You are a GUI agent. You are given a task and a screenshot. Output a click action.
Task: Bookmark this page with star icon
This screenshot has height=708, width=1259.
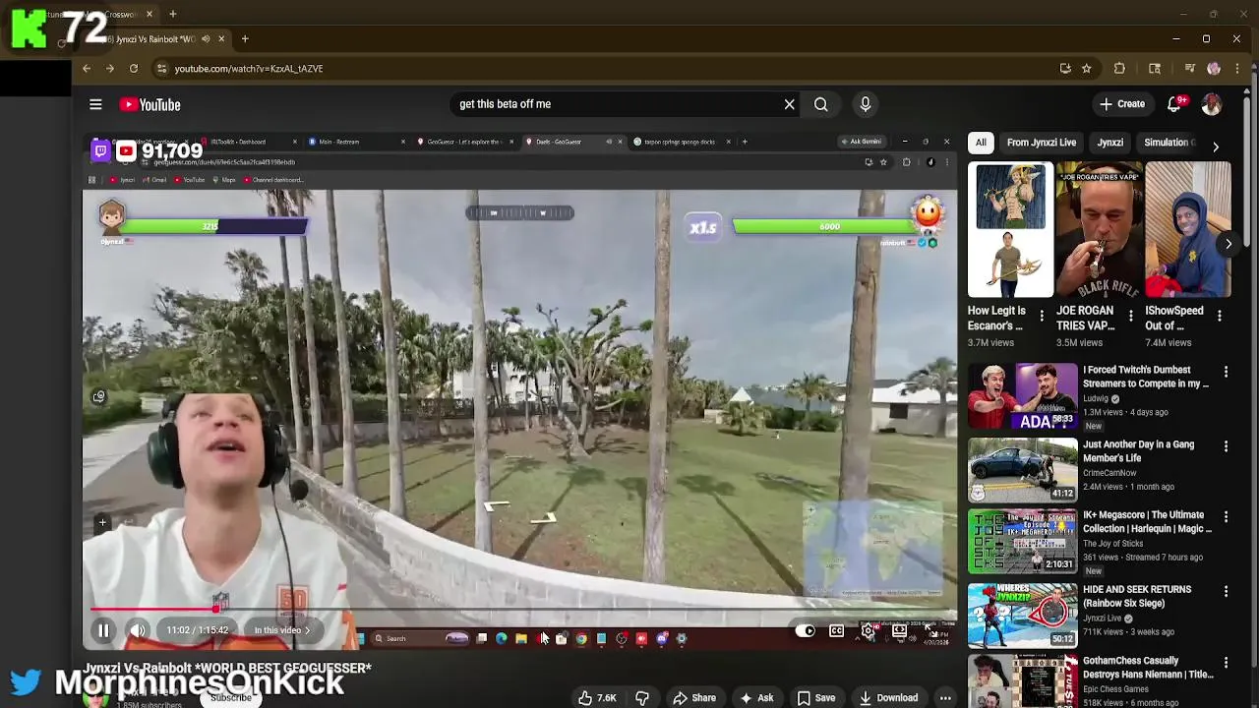[1086, 69]
